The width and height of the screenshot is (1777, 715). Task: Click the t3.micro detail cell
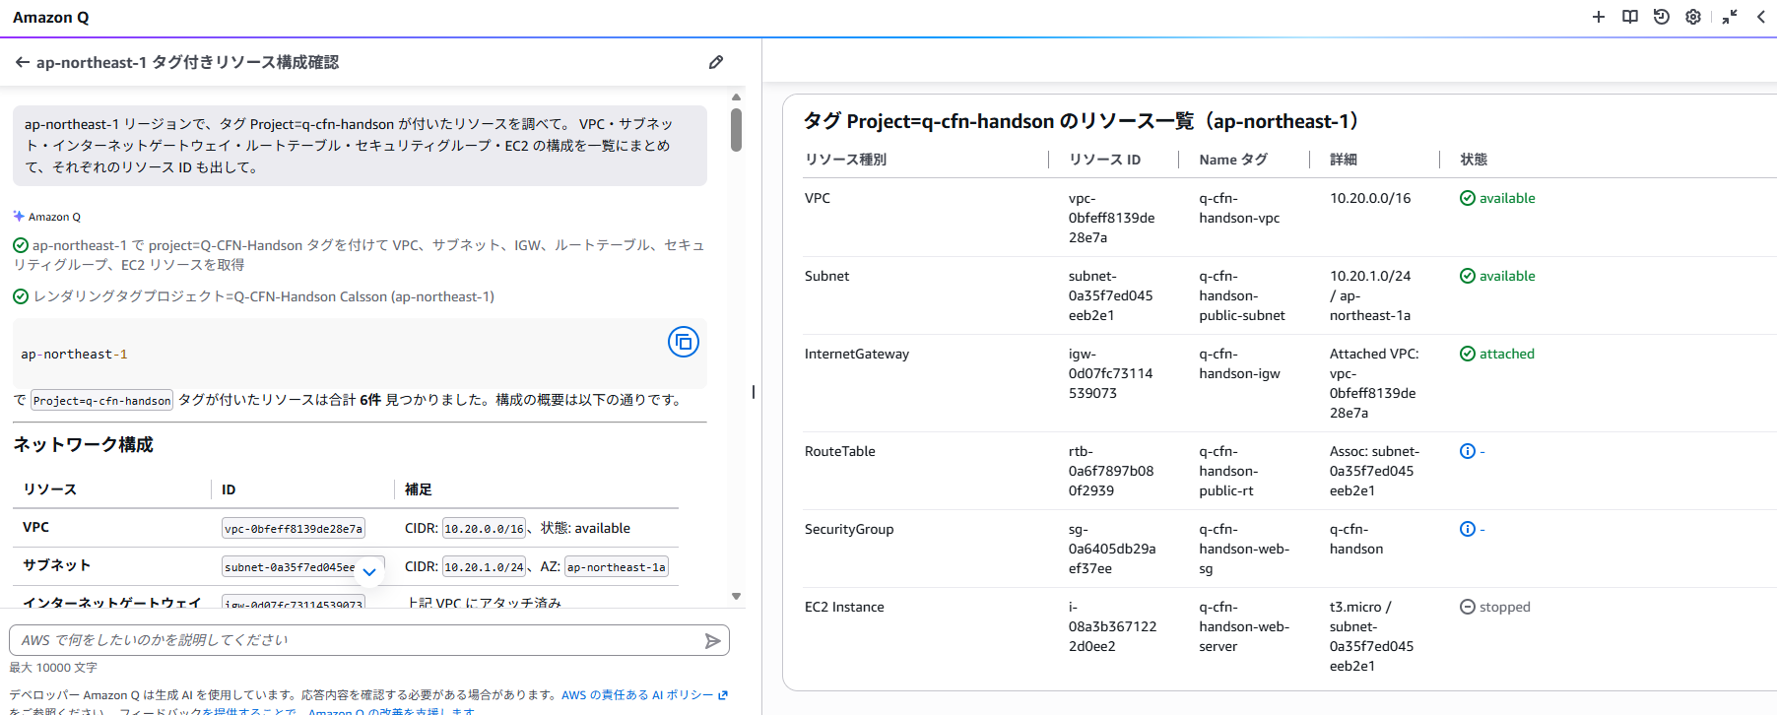click(x=1371, y=636)
